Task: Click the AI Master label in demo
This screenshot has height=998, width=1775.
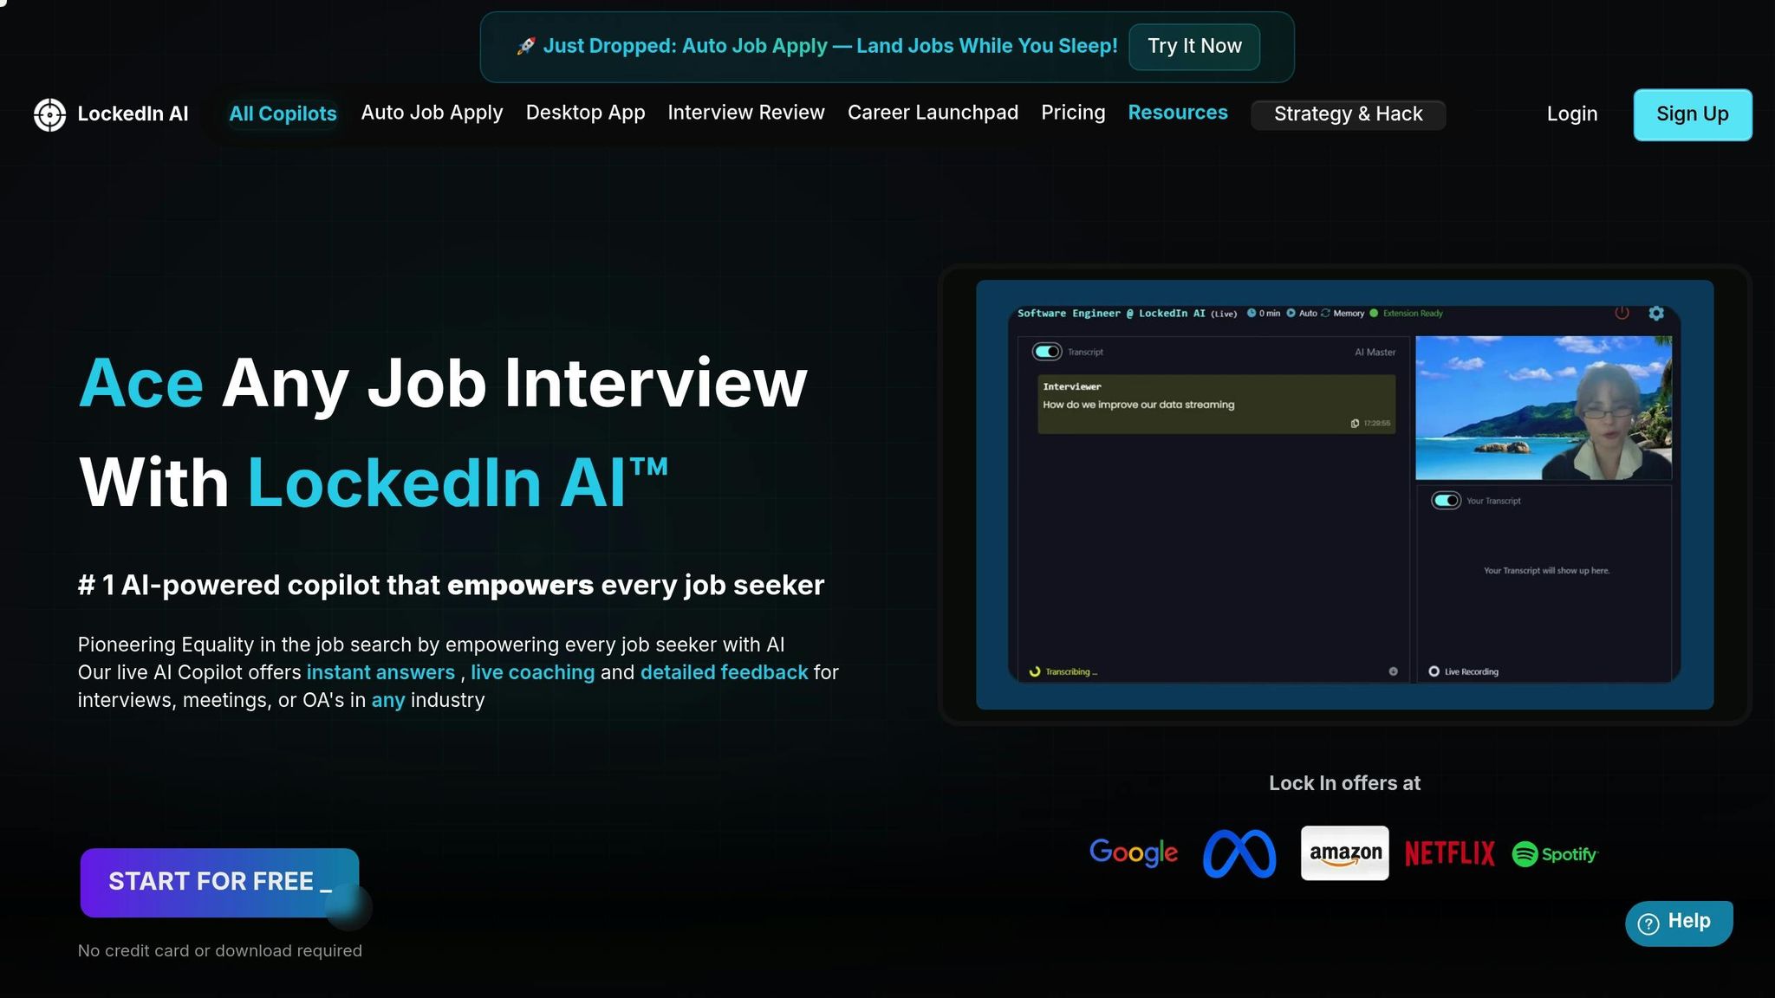Action: tap(1375, 353)
